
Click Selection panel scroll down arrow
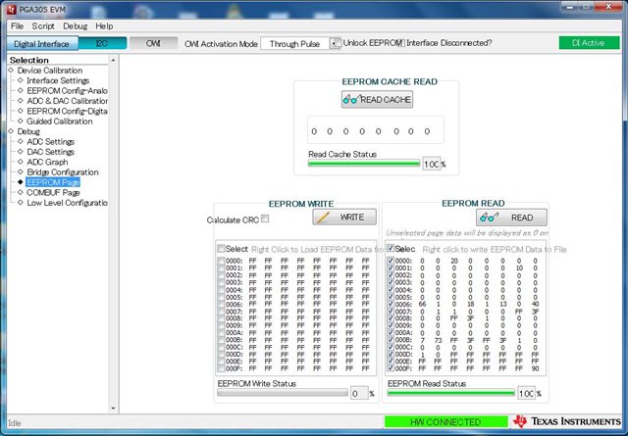pos(113,408)
